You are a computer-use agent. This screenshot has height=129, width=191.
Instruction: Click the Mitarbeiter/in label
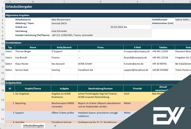(x=23, y=20)
